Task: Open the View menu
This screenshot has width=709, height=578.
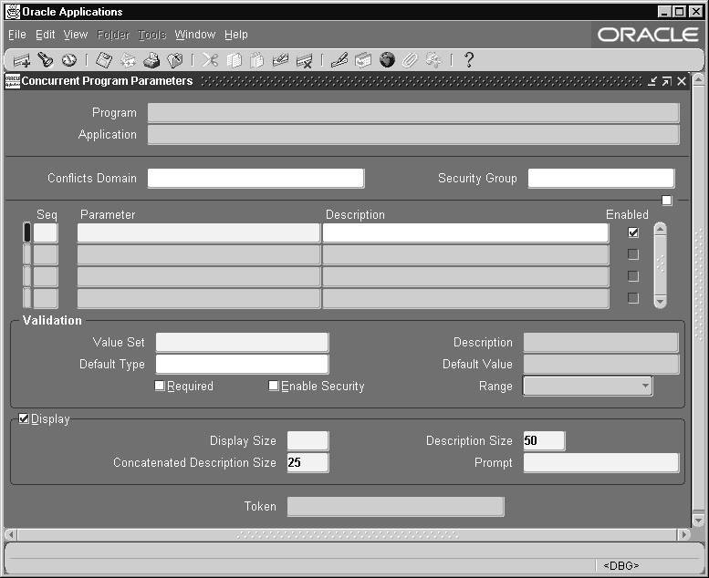Action: tap(76, 35)
